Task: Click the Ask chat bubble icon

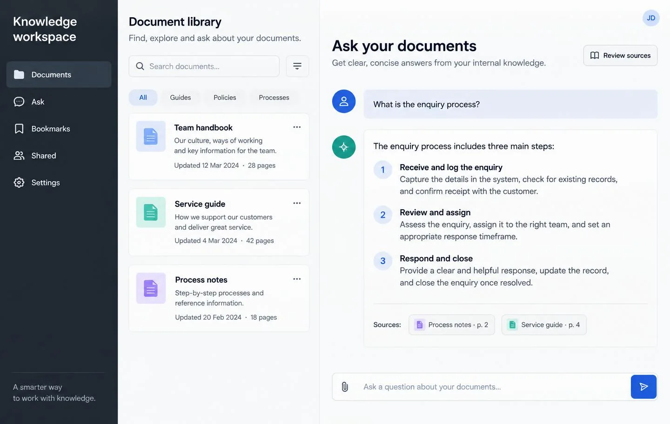Action: pyautogui.click(x=19, y=102)
